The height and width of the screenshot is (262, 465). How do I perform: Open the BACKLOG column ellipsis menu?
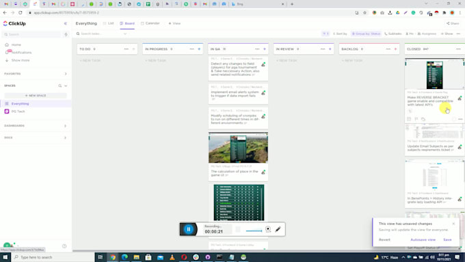[388, 49]
